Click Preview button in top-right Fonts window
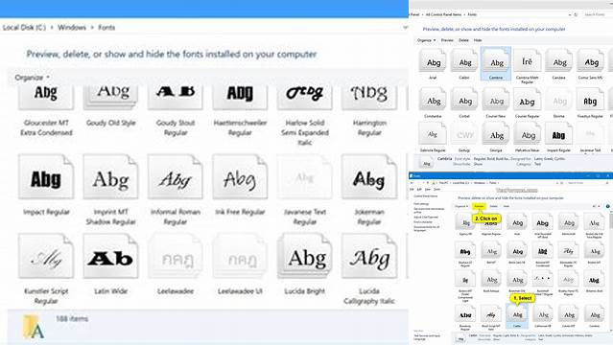This screenshot has height=345, width=613. pyautogui.click(x=447, y=40)
